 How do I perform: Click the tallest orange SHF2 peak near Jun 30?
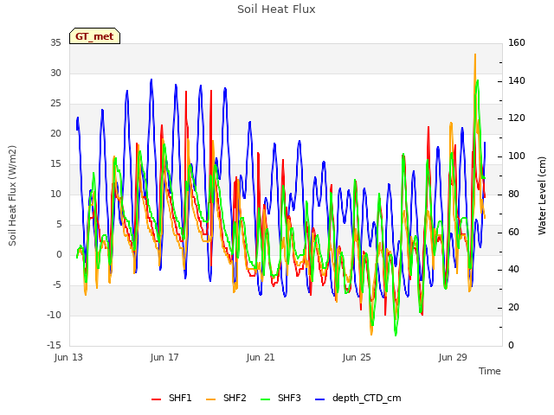(475, 55)
